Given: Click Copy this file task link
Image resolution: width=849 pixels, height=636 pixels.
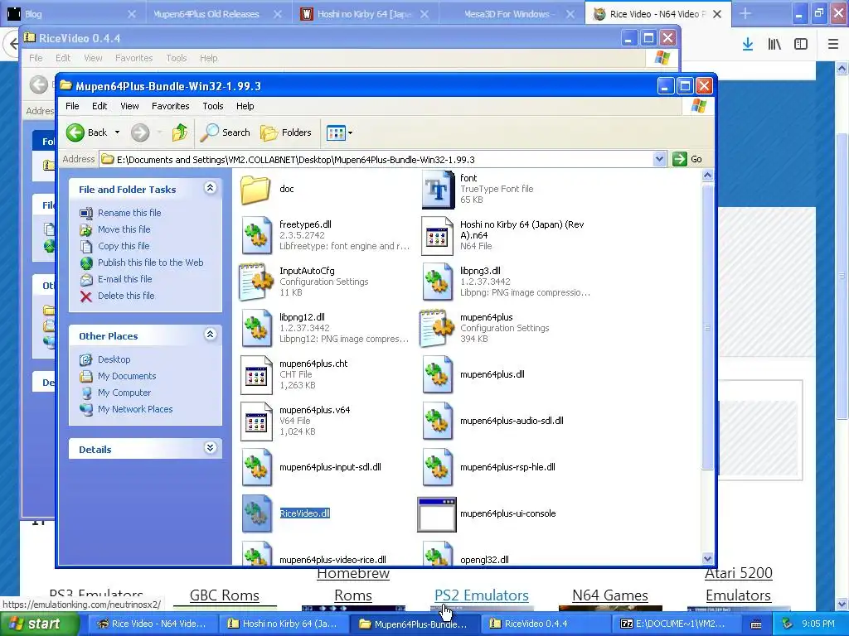Looking at the screenshot, I should pos(124,246).
